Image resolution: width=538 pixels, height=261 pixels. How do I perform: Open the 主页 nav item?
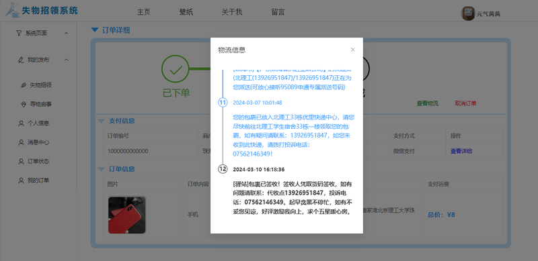coord(143,12)
